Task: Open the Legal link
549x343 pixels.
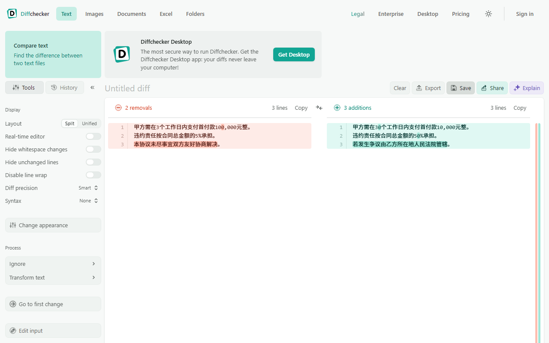Action: coord(358,14)
